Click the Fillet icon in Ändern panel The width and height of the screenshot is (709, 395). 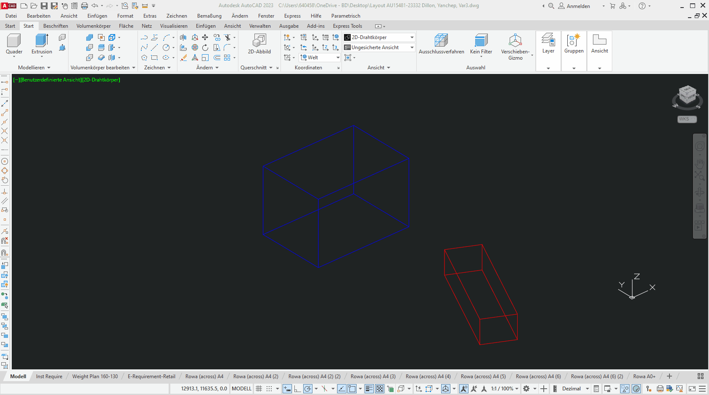pos(228,47)
